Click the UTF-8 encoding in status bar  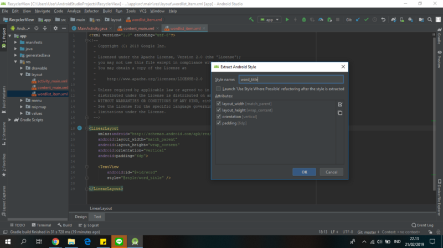(348, 232)
